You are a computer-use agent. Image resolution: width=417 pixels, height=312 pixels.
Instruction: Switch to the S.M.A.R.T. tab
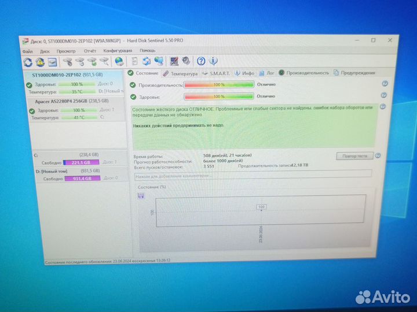point(216,73)
